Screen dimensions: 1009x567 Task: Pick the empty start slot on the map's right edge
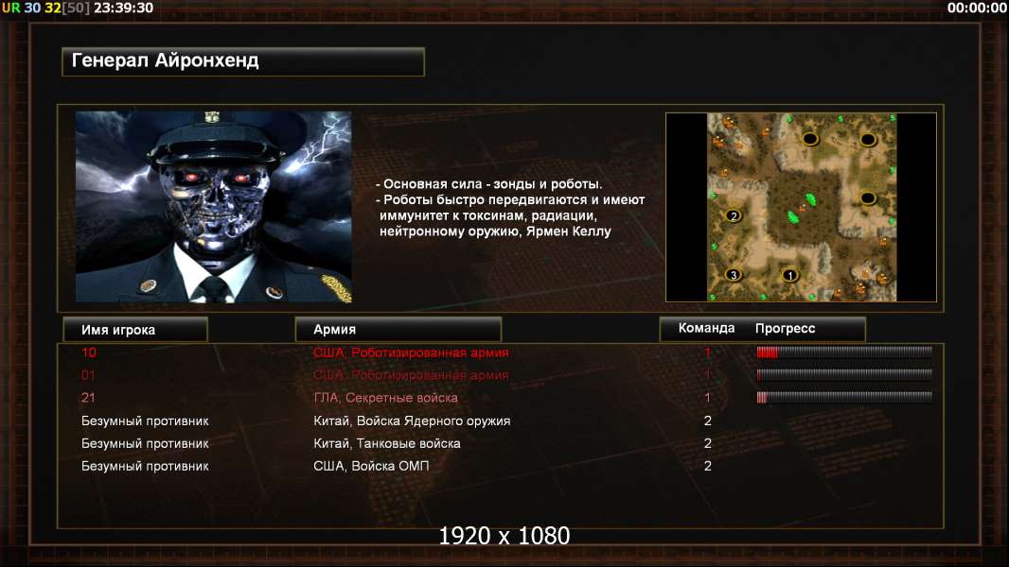pos(868,198)
